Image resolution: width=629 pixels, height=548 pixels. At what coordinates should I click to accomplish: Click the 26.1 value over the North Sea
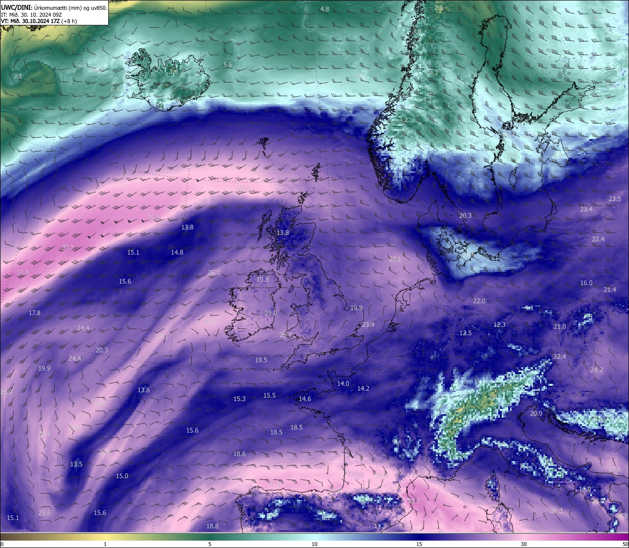[x=395, y=259]
